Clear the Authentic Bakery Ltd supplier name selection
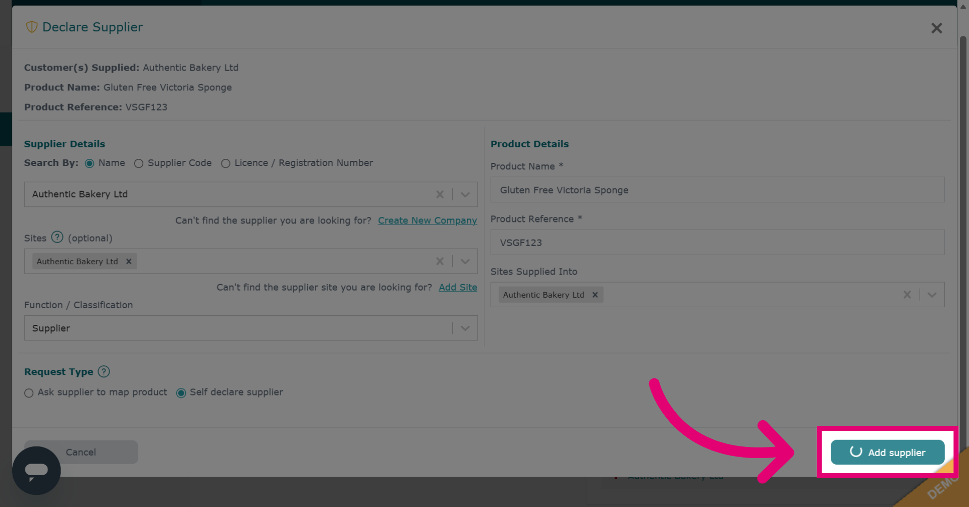 point(440,194)
